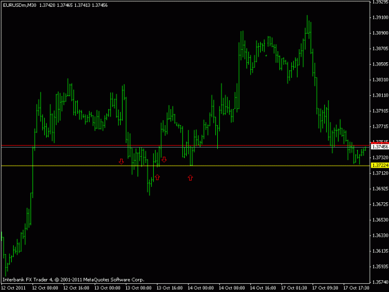Click the 17 Oct 01:30 time label
This screenshot has height=292, width=389.
(x=294, y=288)
